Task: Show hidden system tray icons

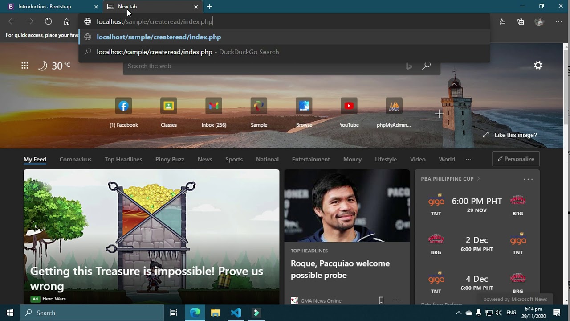Action: (x=459, y=313)
